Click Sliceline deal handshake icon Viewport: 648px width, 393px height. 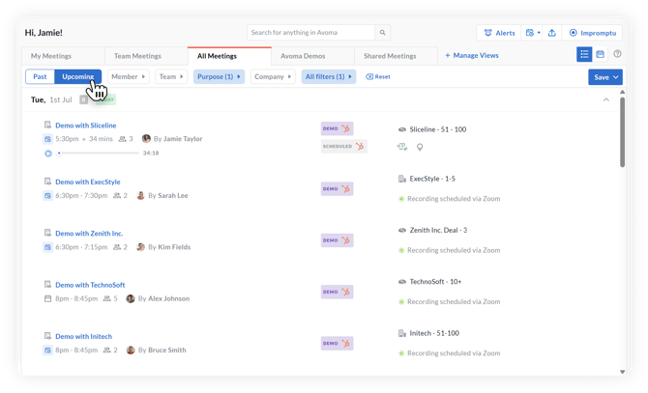(402, 129)
